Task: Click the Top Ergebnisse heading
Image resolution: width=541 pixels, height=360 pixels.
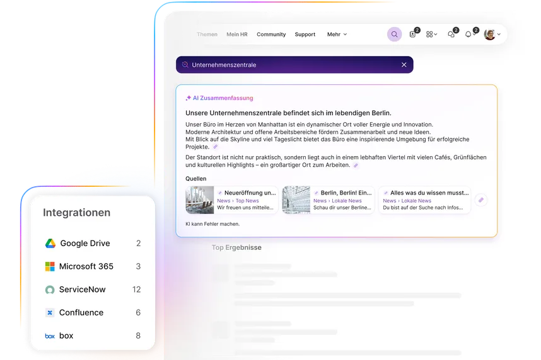Action: click(x=236, y=247)
